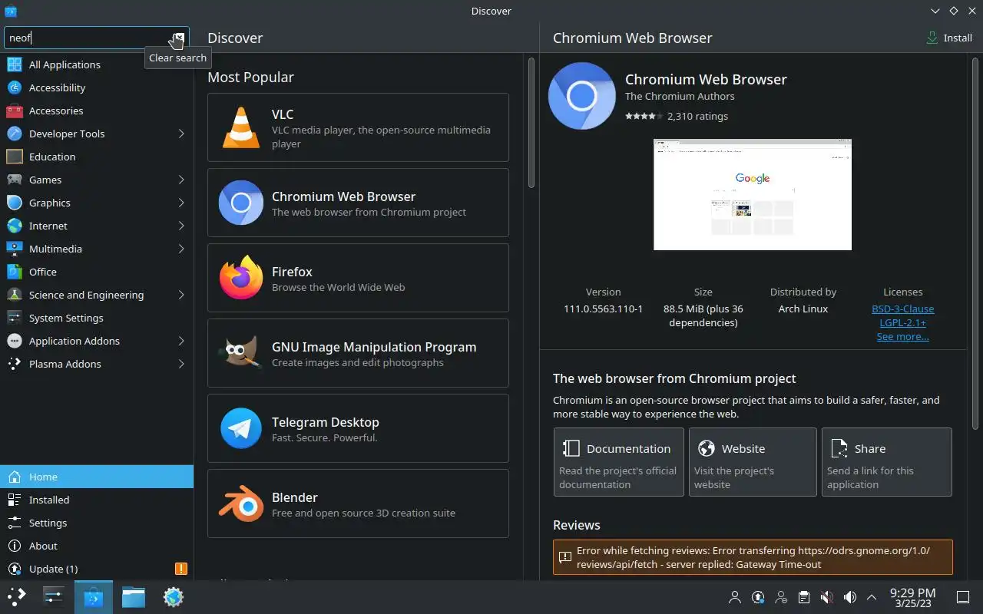Open the KDE application launcher
The height and width of the screenshot is (614, 983).
pyautogui.click(x=17, y=596)
